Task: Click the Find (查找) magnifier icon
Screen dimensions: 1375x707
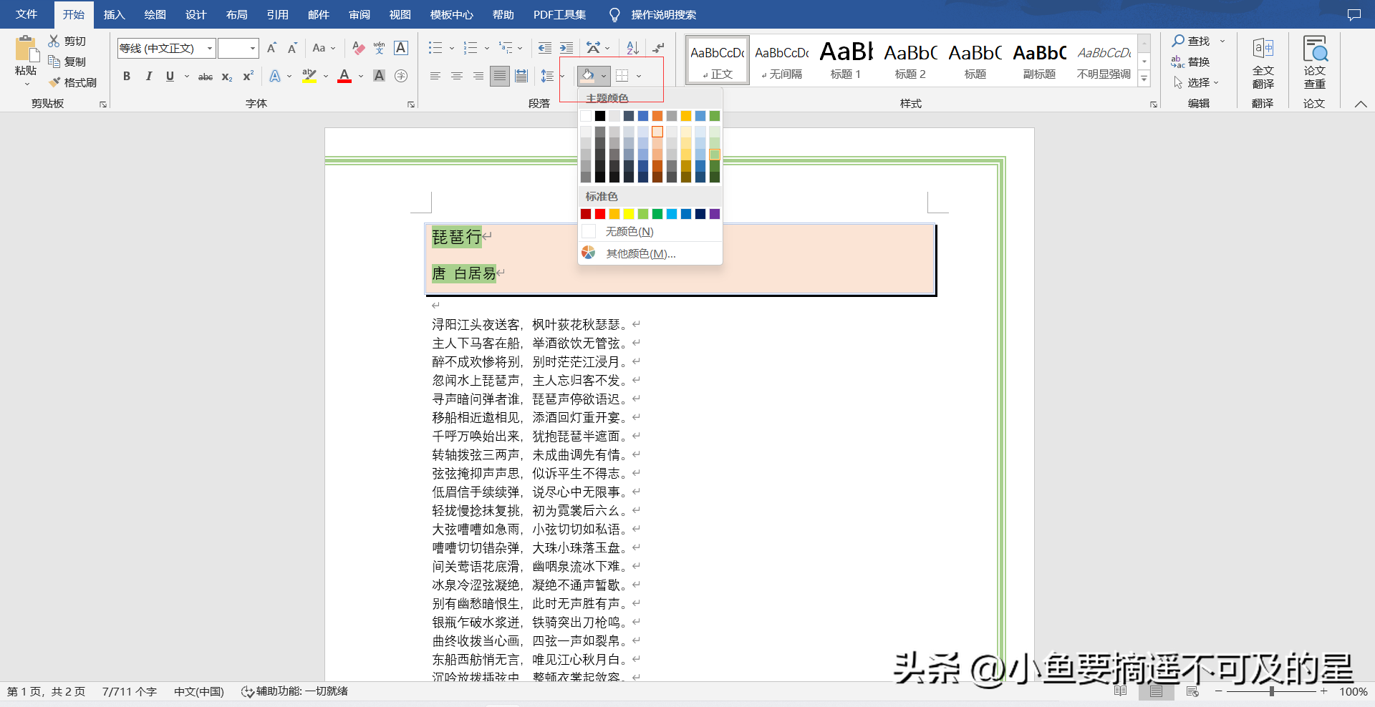Action: click(x=1178, y=41)
